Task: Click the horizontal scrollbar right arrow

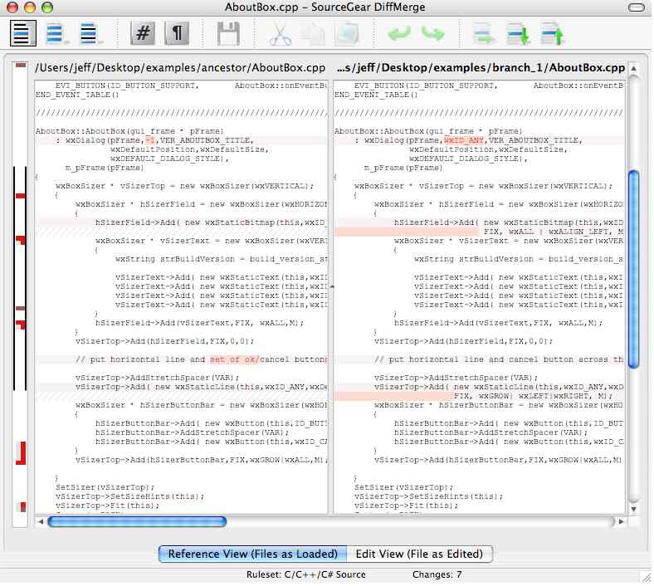Action: coord(621,521)
